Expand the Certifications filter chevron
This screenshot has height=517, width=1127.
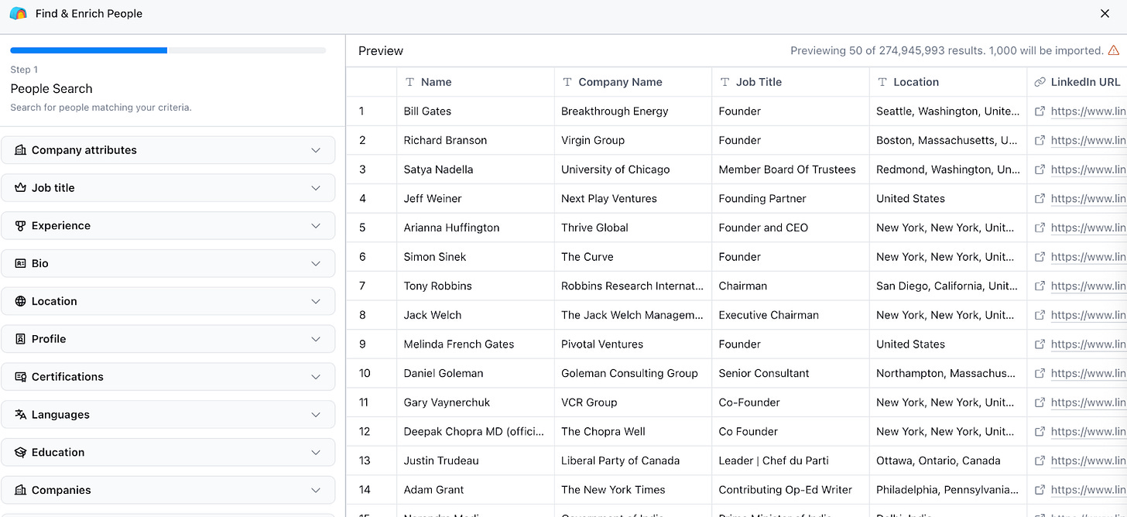coord(316,377)
